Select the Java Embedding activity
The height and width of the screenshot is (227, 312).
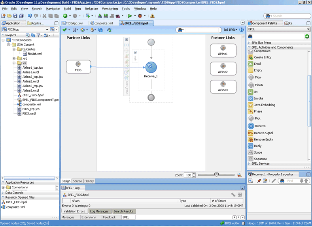262,105
